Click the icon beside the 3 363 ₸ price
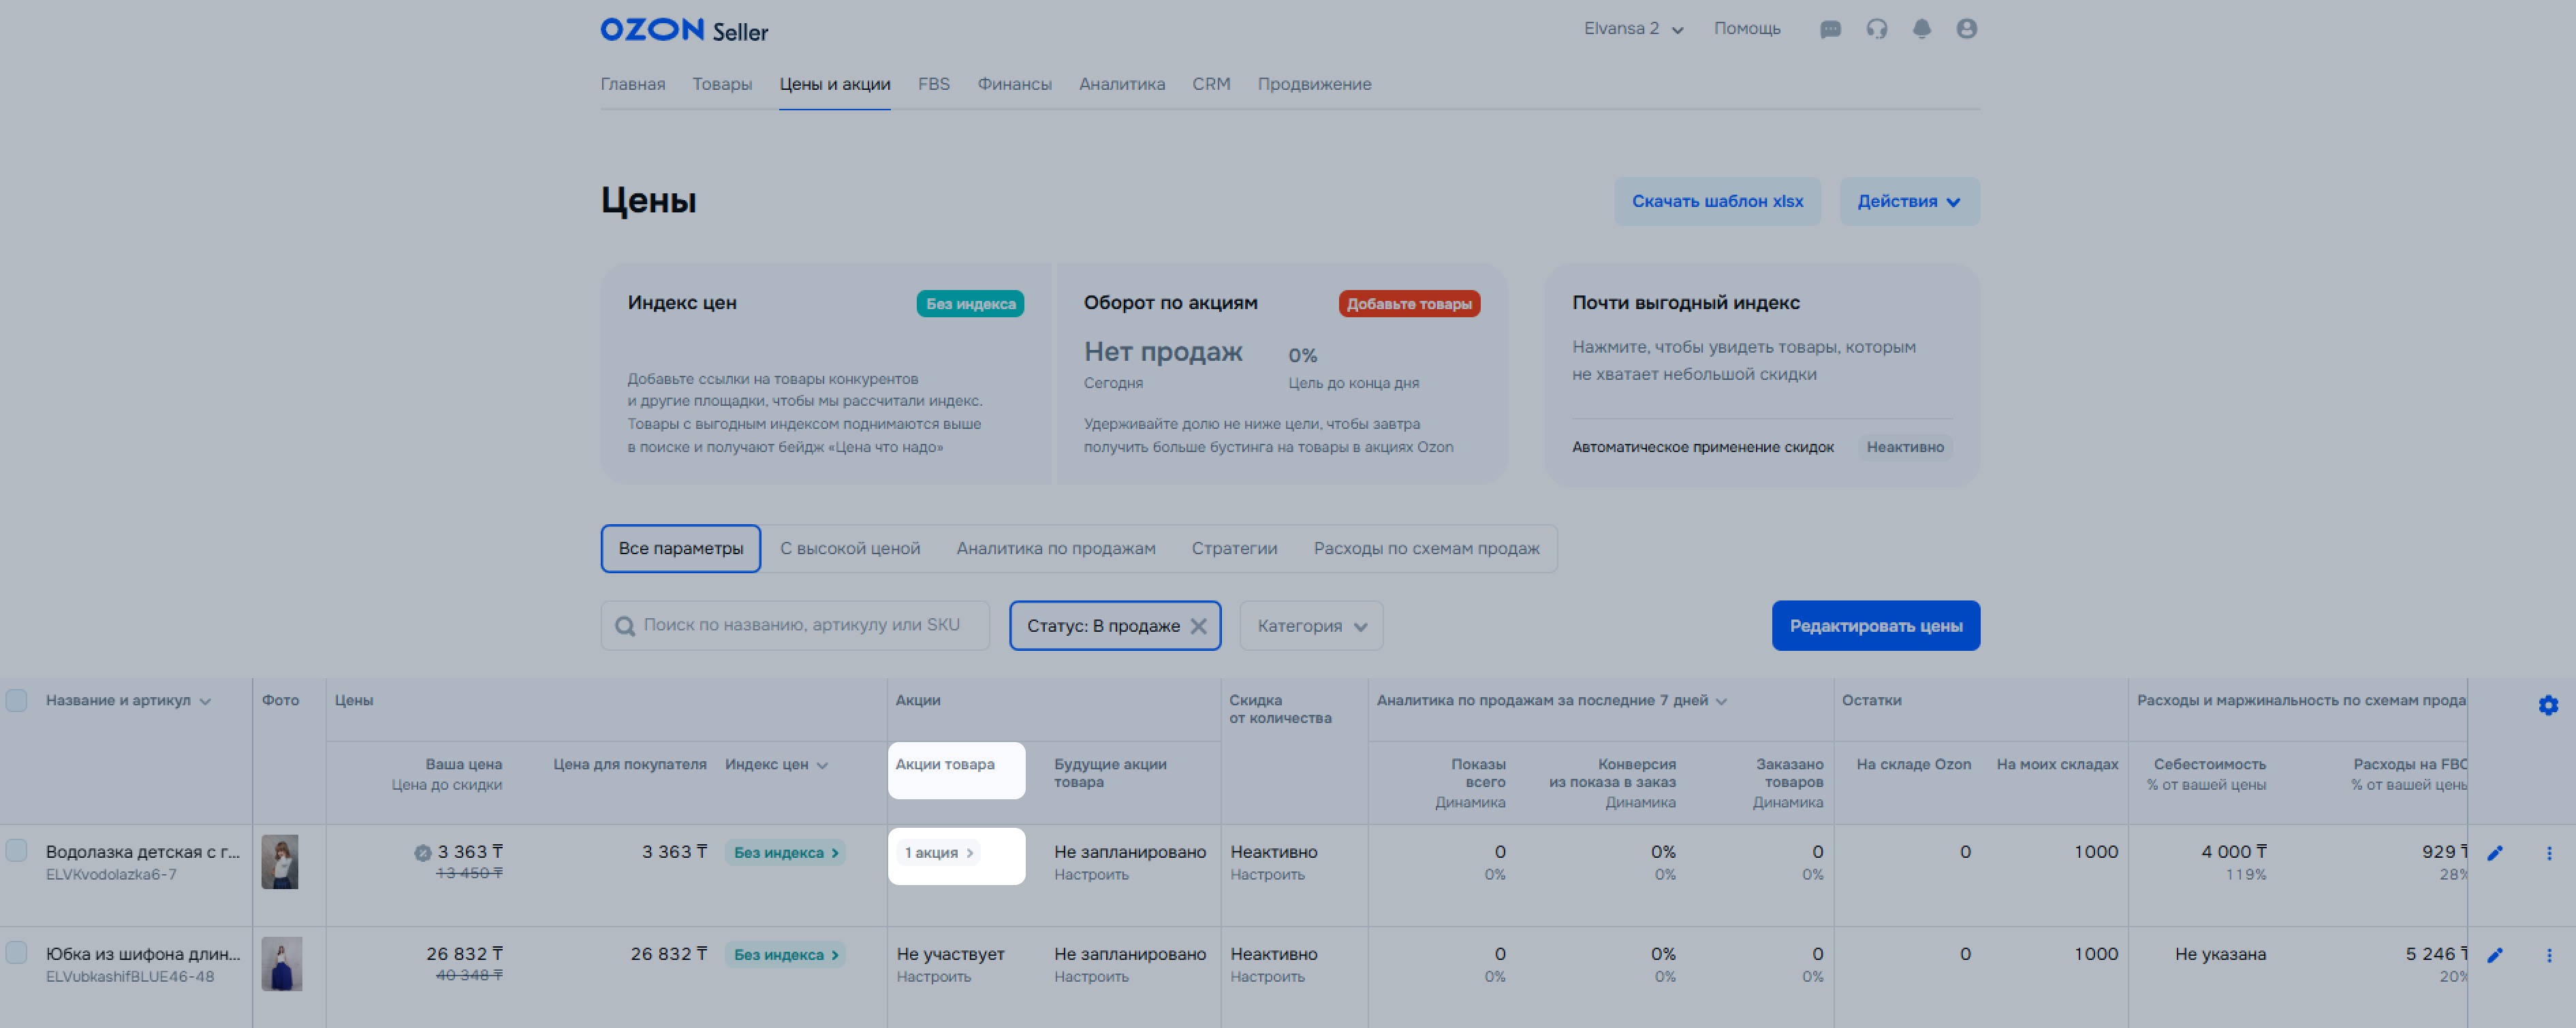The image size is (2576, 1028). coord(423,853)
